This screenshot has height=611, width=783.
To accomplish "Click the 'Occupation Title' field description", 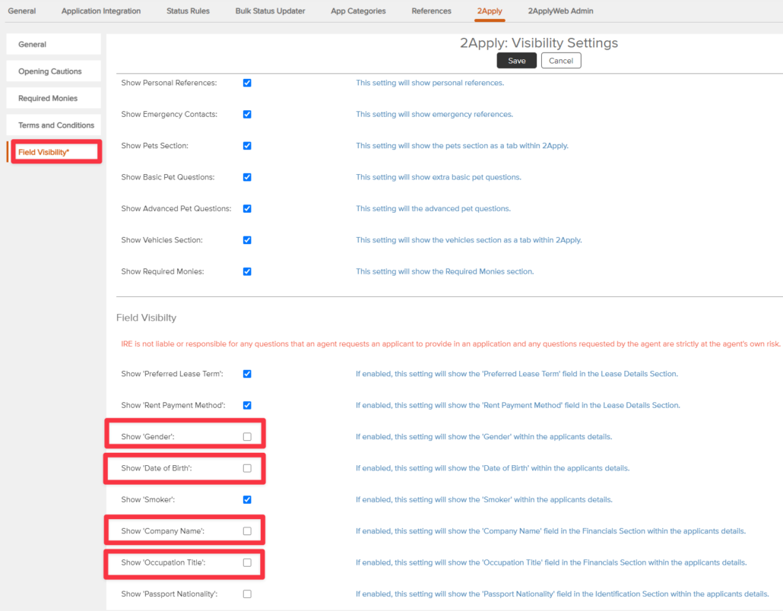I will (x=551, y=562).
